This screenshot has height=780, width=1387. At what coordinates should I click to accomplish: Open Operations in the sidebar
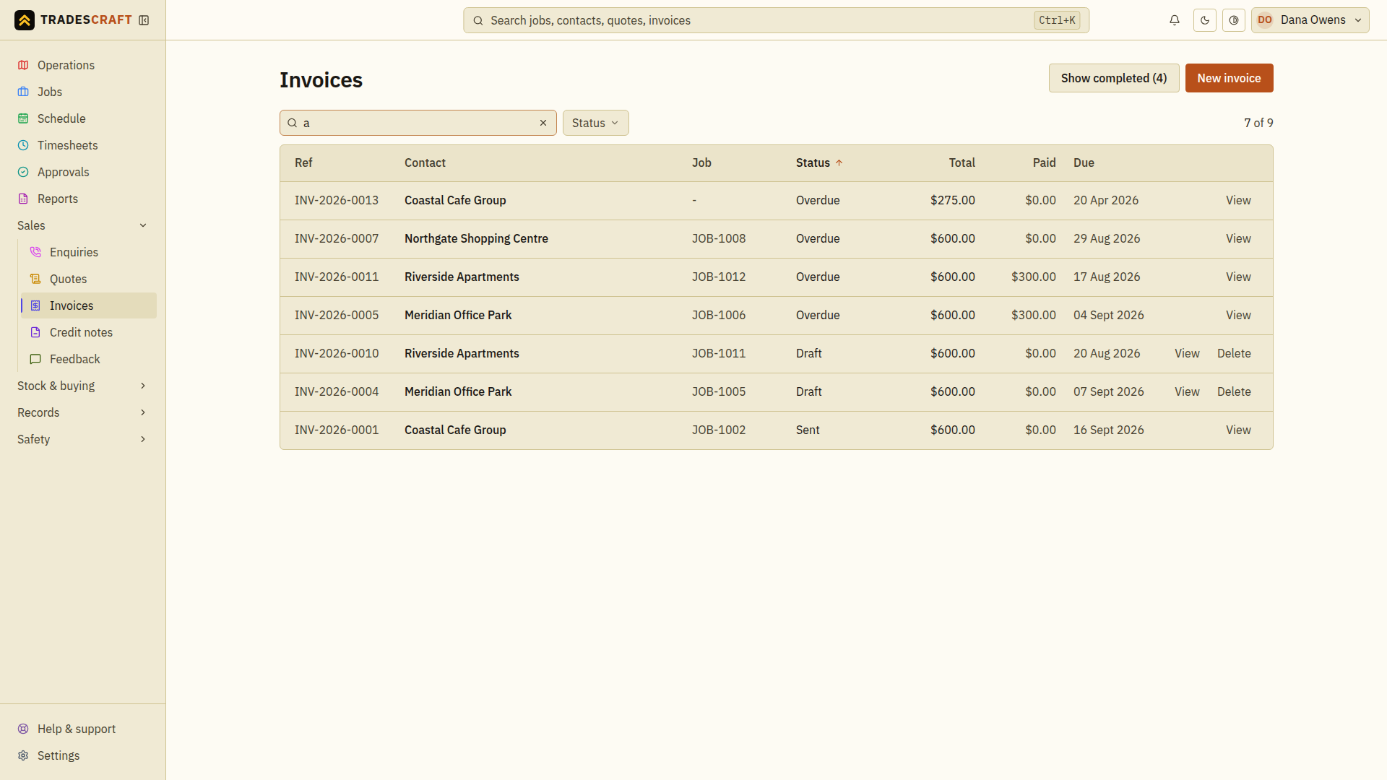tap(83, 65)
